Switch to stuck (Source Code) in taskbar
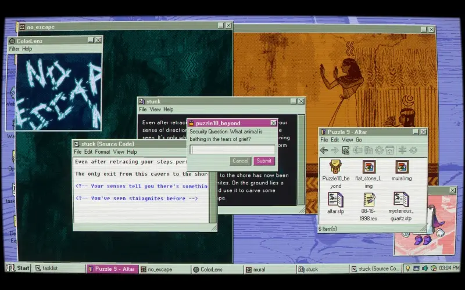Viewport: 465px width, 290px height. click(x=375, y=269)
